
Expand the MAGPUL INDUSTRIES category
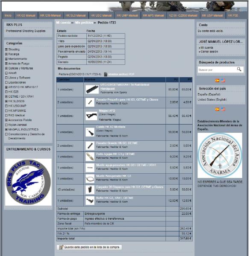click(x=6, y=129)
